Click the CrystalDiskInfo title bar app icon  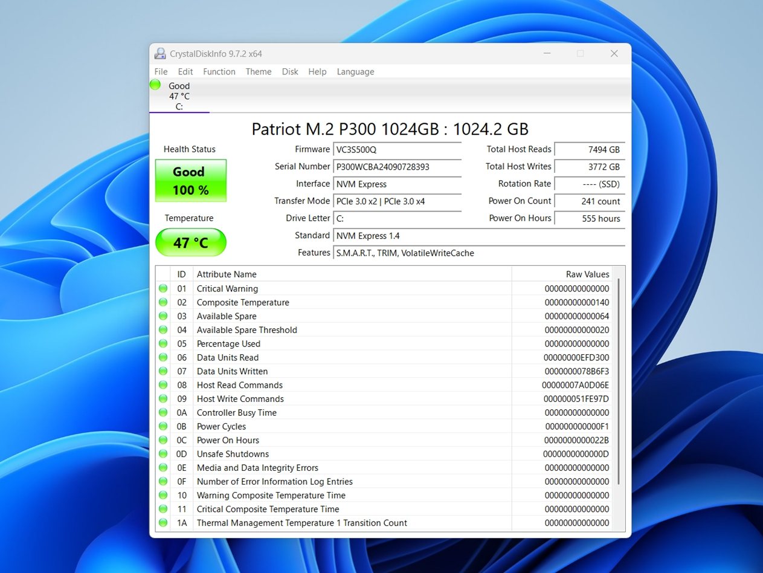160,54
